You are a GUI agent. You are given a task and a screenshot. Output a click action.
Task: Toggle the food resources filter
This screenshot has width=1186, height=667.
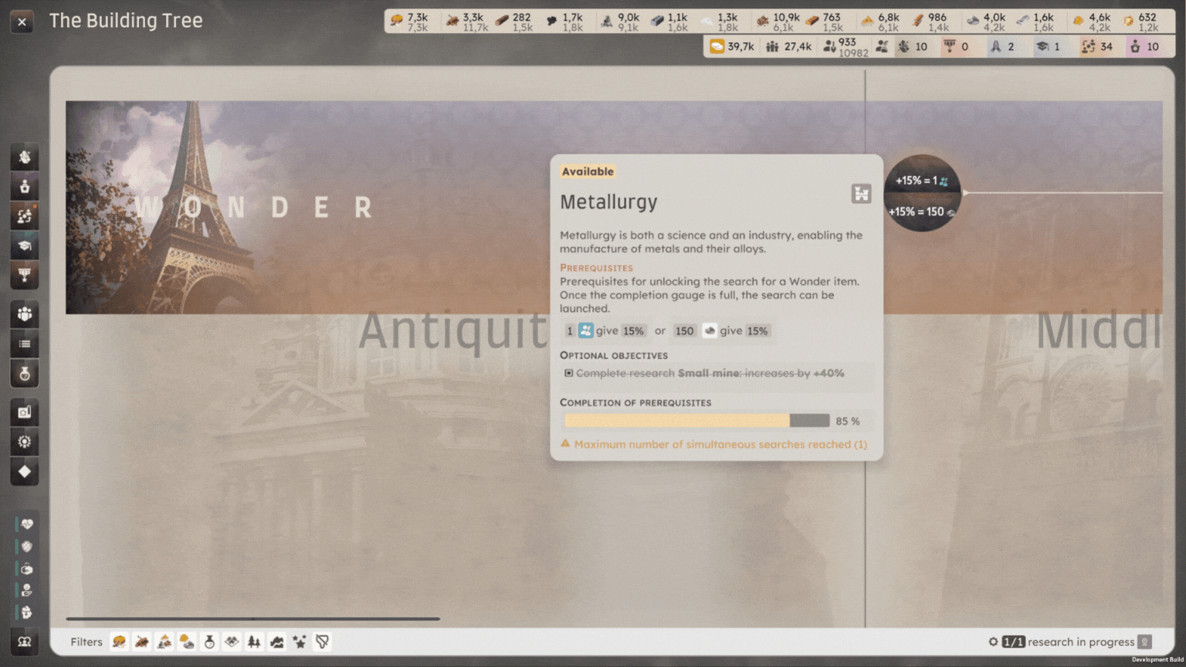tap(119, 642)
